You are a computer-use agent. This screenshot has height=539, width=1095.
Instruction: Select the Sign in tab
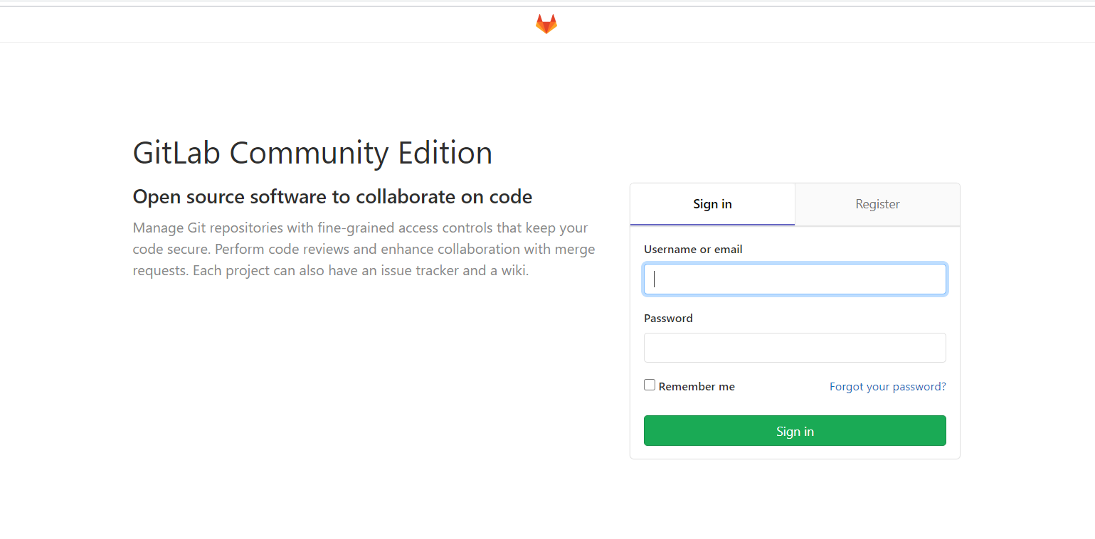click(x=712, y=204)
